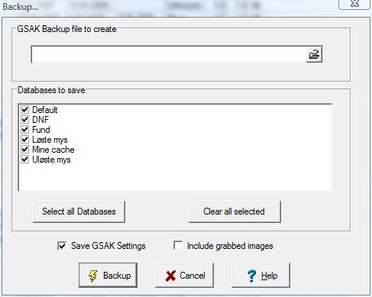
Task: Select the 'Default' database name text
Action: coord(45,110)
